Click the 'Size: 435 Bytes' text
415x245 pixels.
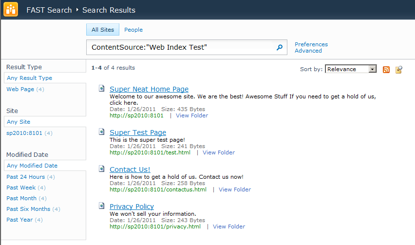(x=183, y=109)
